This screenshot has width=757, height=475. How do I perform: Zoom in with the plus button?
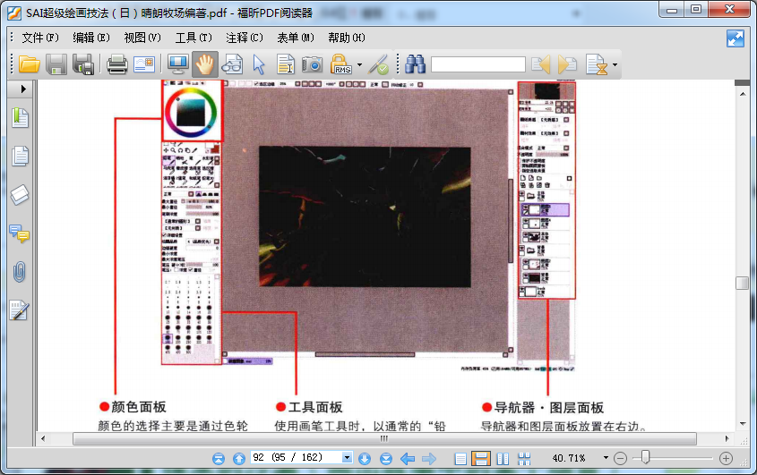coord(726,458)
